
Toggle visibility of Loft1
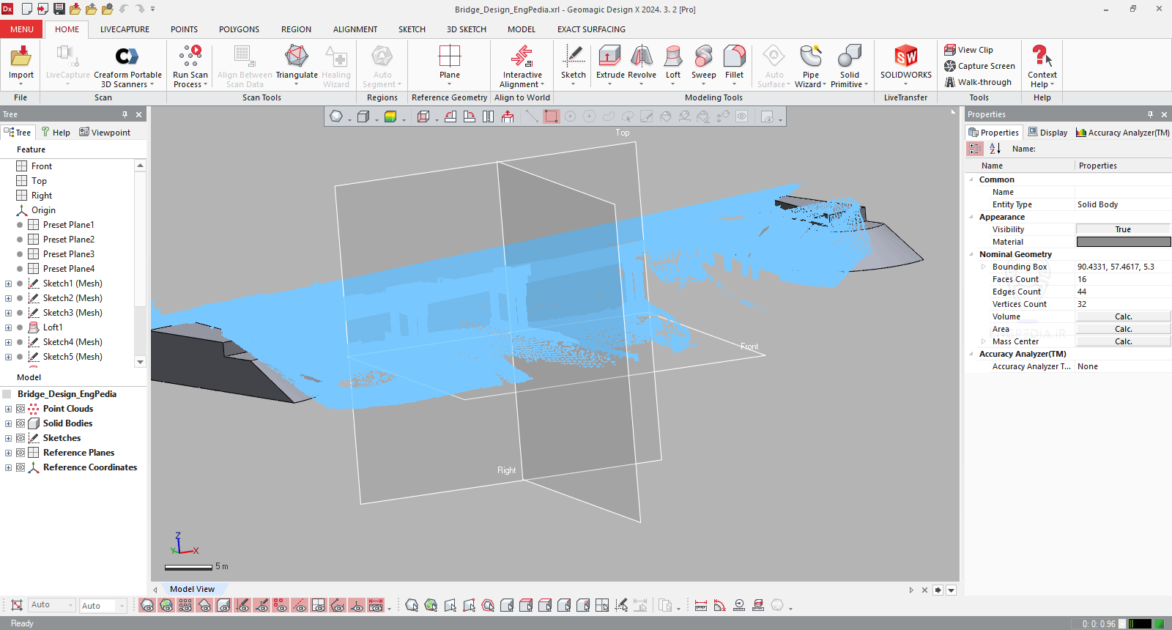tap(20, 327)
